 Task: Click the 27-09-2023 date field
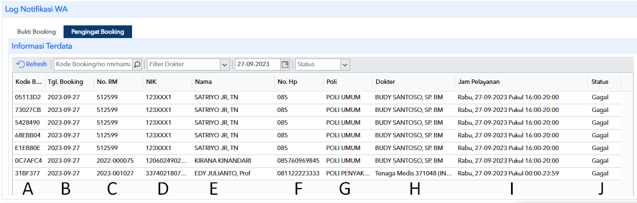(x=258, y=64)
